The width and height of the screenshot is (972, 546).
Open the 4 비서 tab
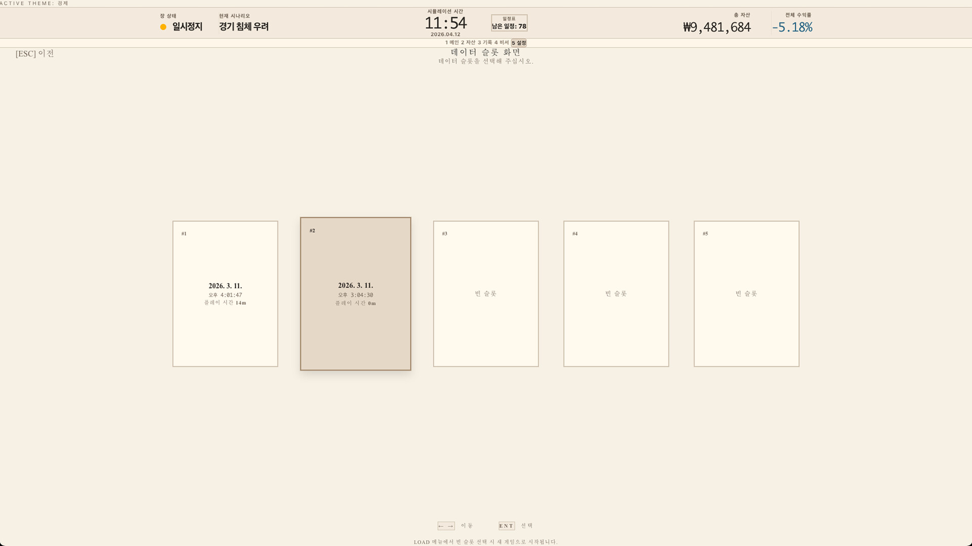pos(501,43)
